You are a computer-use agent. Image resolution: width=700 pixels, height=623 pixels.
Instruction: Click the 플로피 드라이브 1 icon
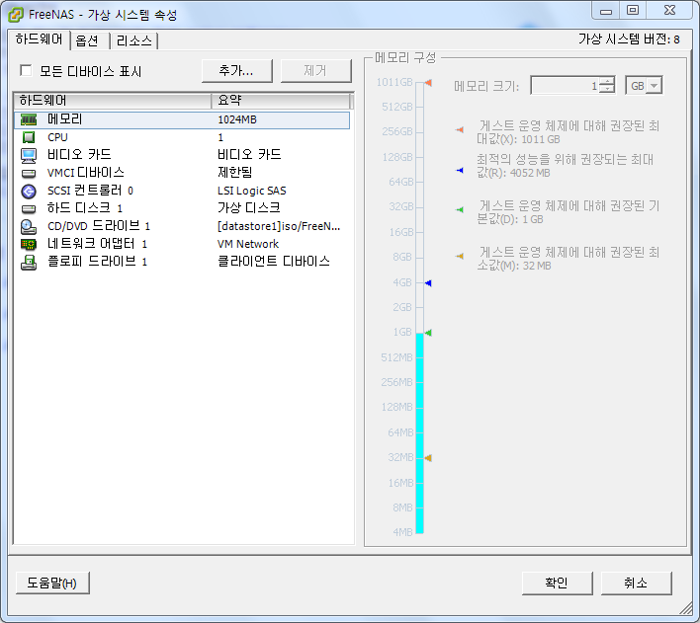(x=29, y=263)
